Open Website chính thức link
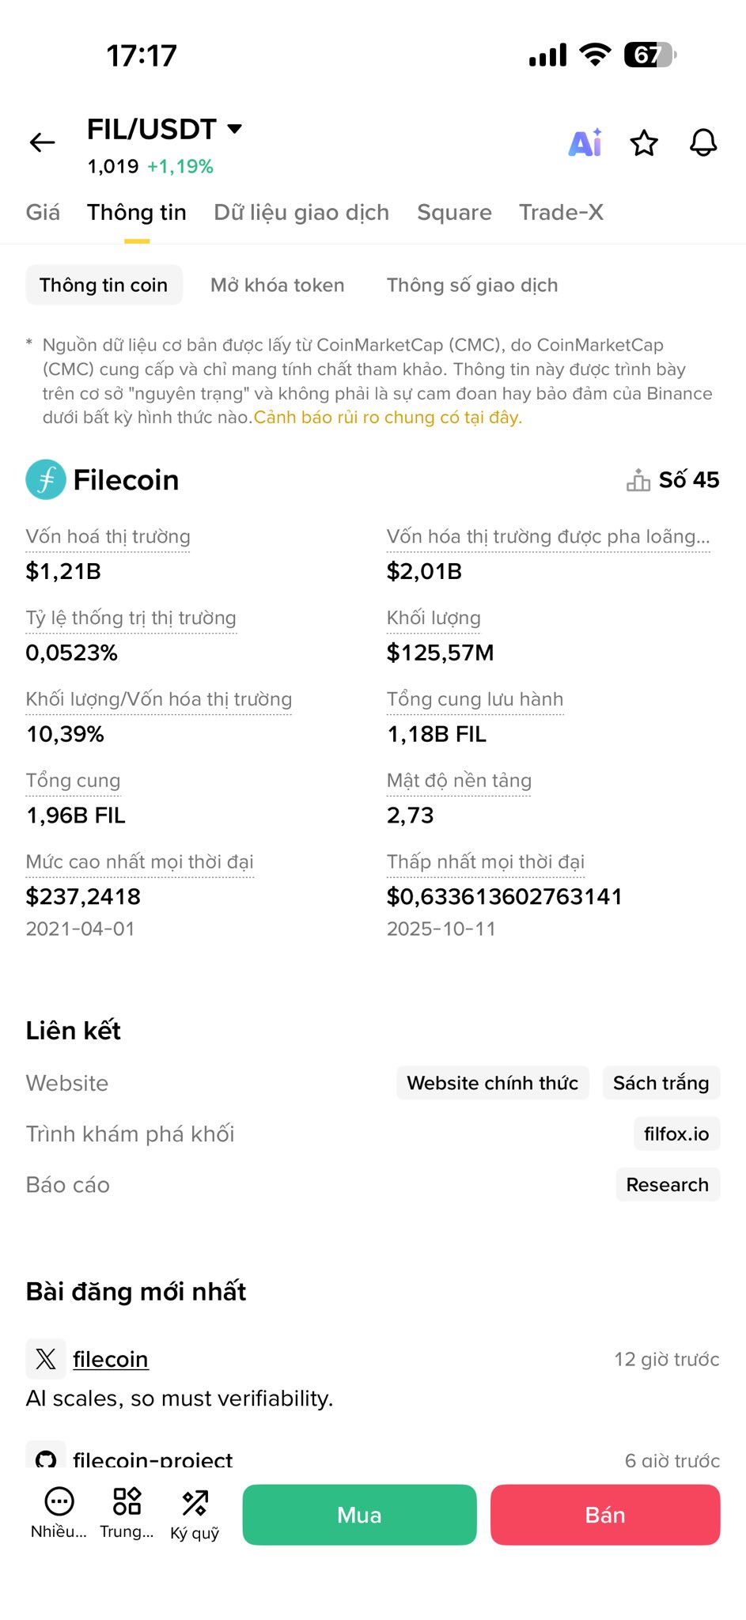746x1620 pixels. coord(492,1083)
